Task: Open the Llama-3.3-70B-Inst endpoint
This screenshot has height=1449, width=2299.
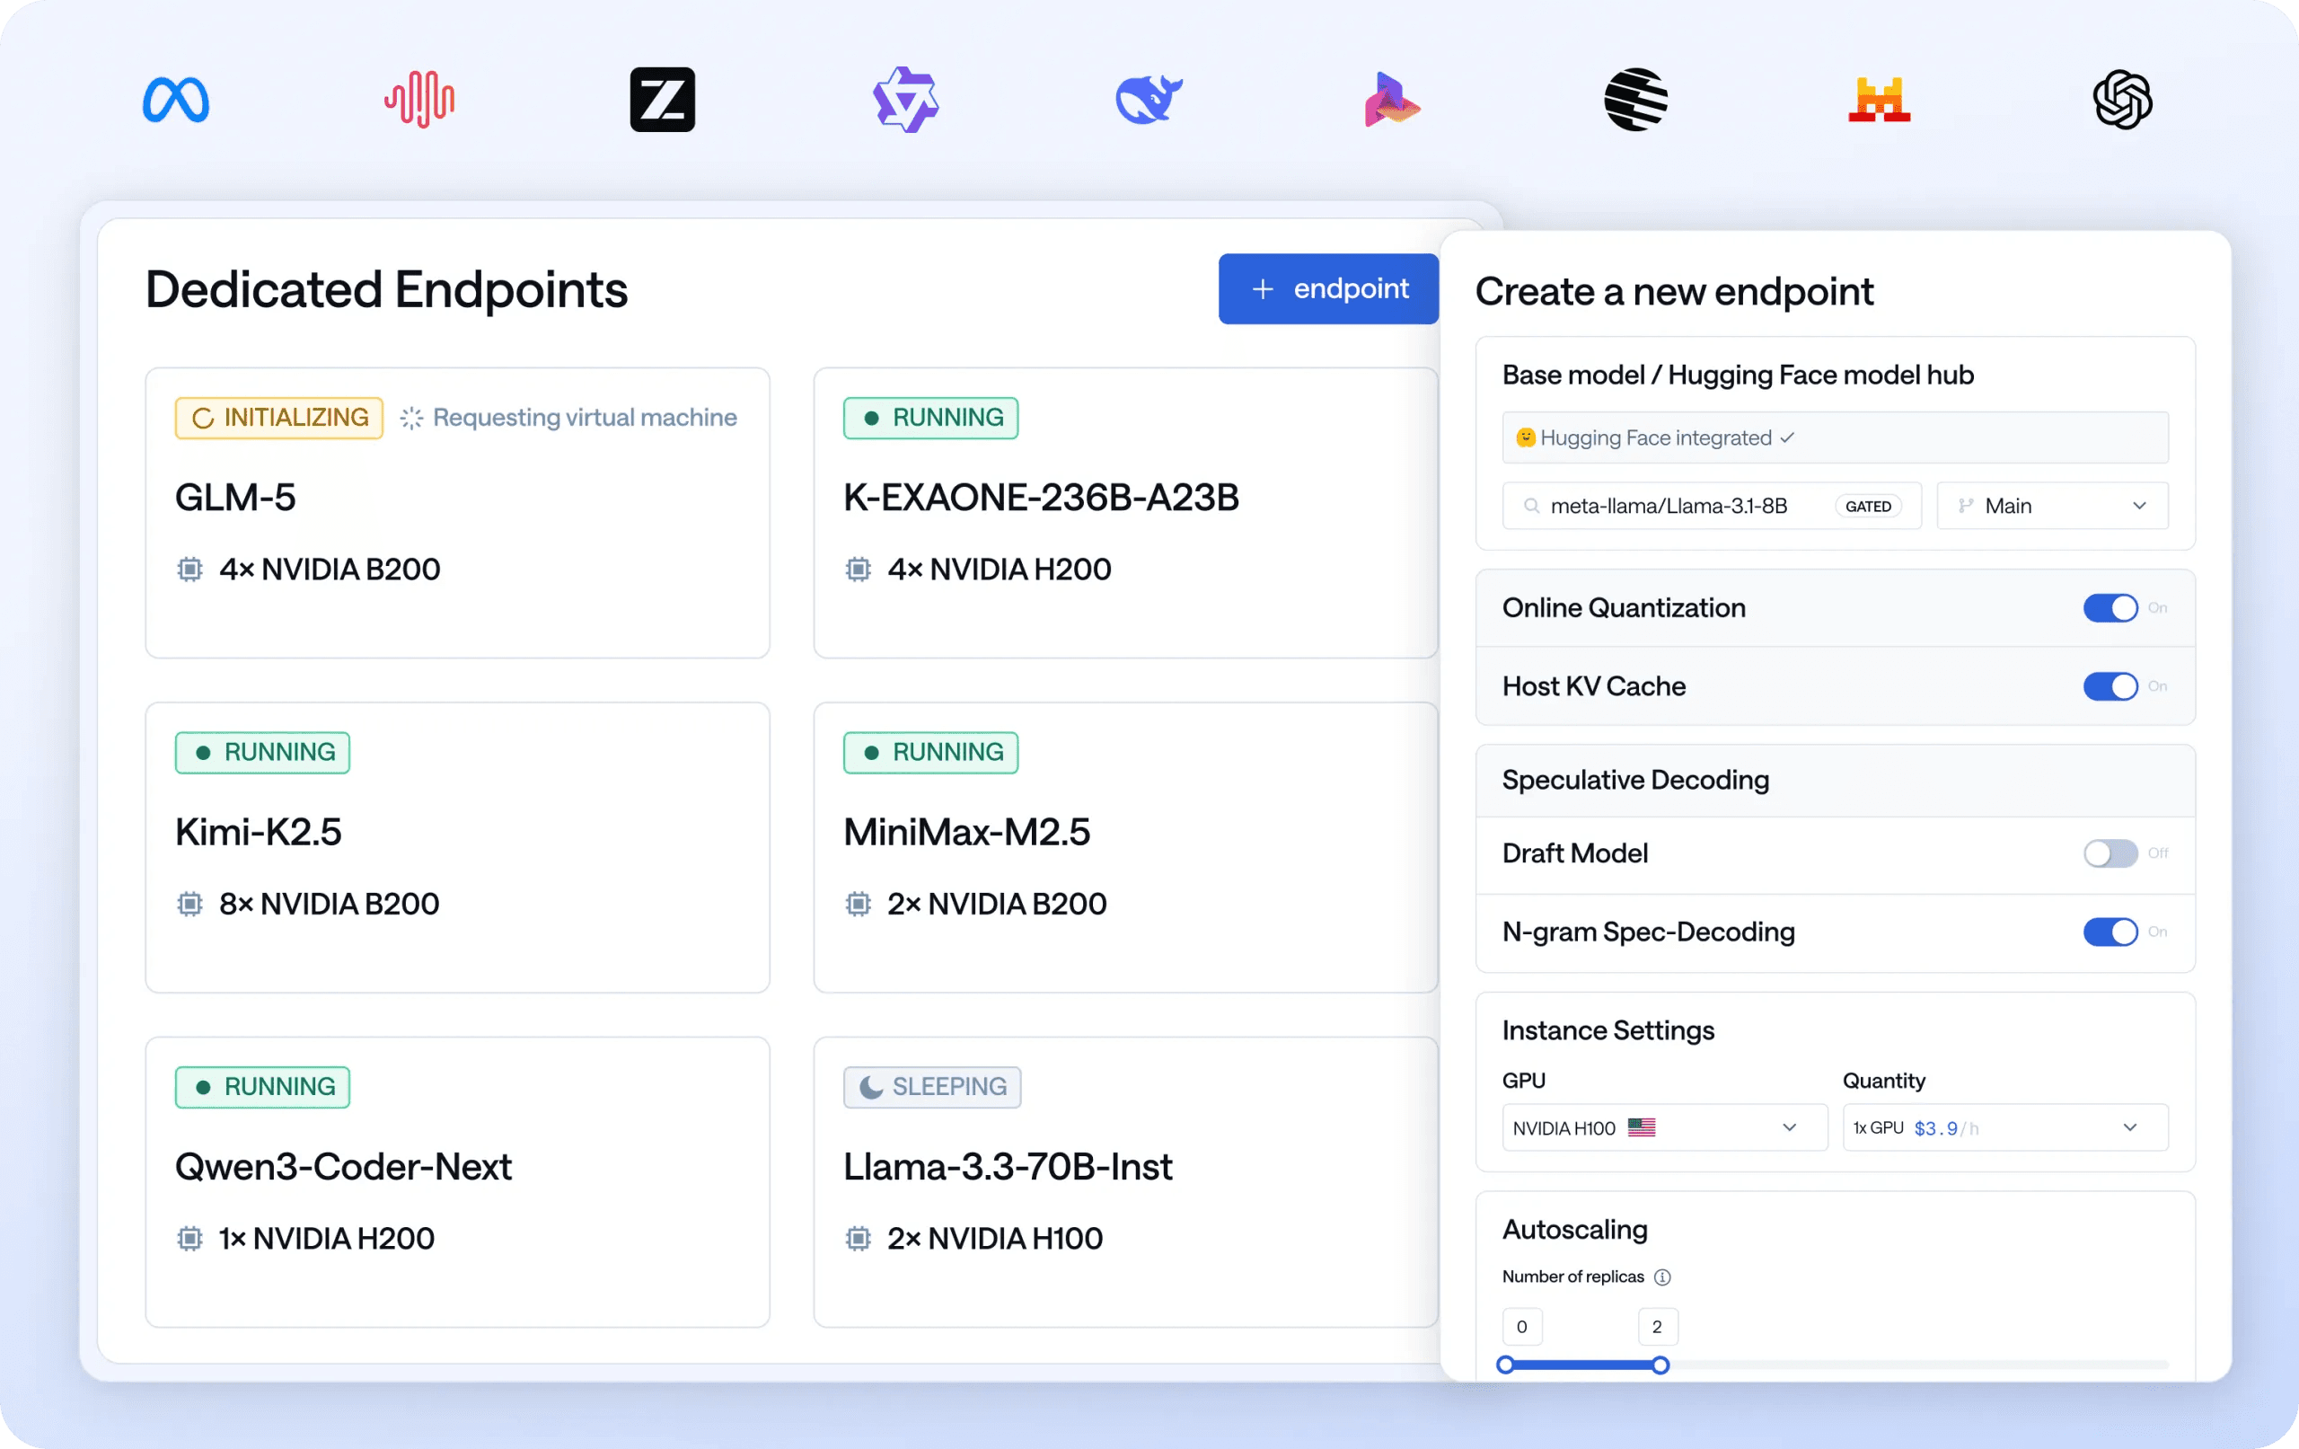Action: pos(1125,1181)
